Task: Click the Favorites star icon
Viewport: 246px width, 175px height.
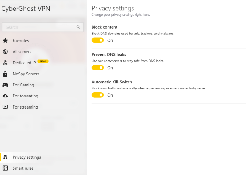Action: point(5,41)
